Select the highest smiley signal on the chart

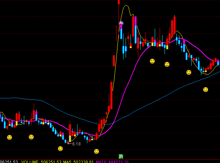[x=152, y=61]
